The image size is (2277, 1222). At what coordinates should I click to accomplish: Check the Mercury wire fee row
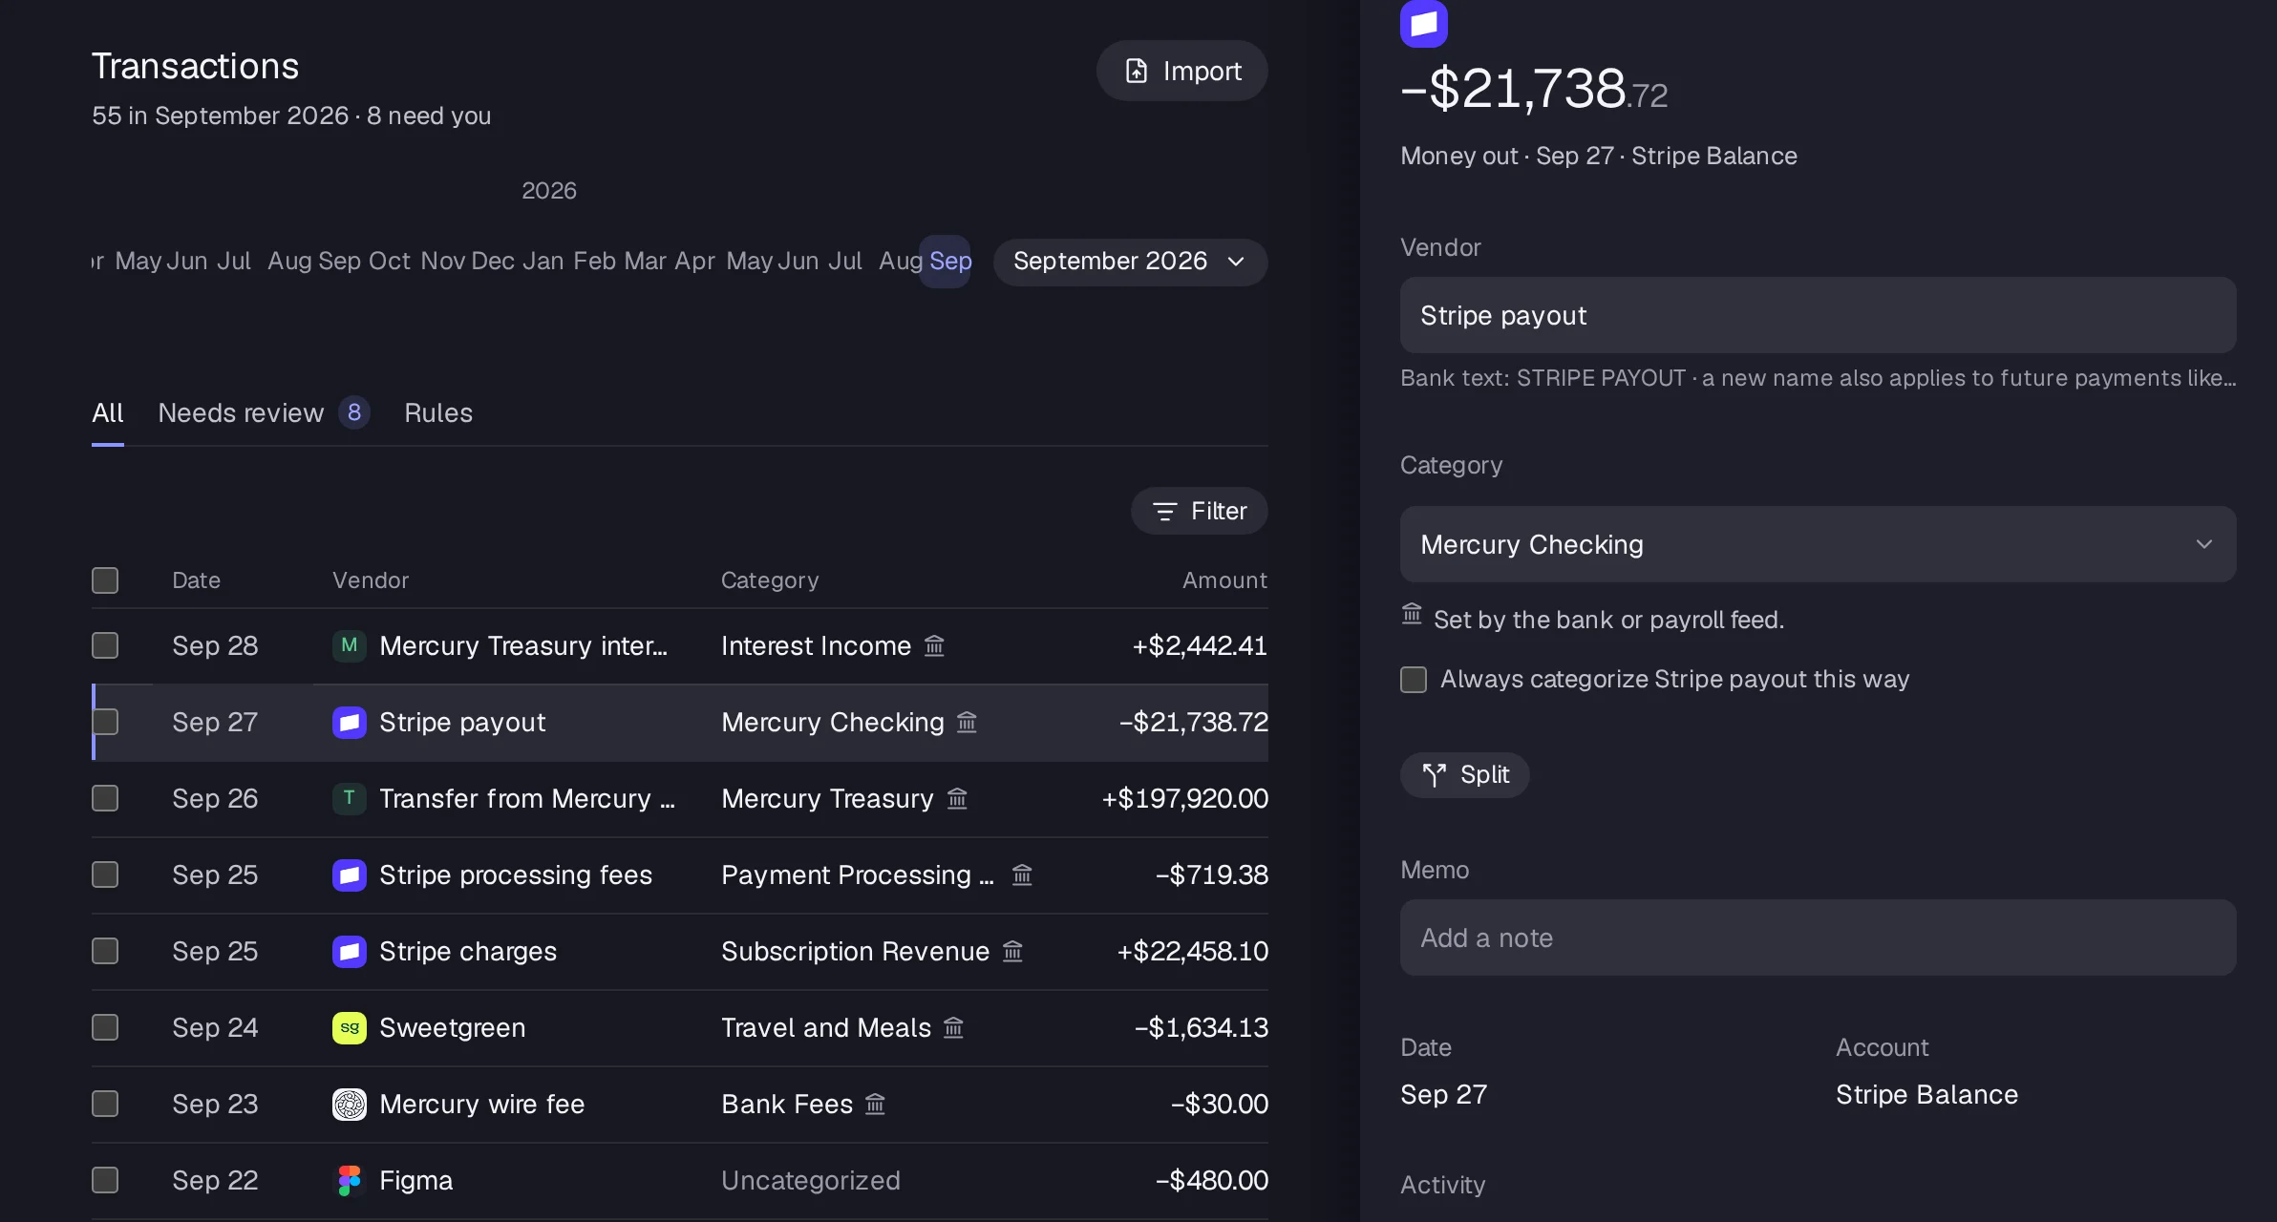(x=105, y=1104)
